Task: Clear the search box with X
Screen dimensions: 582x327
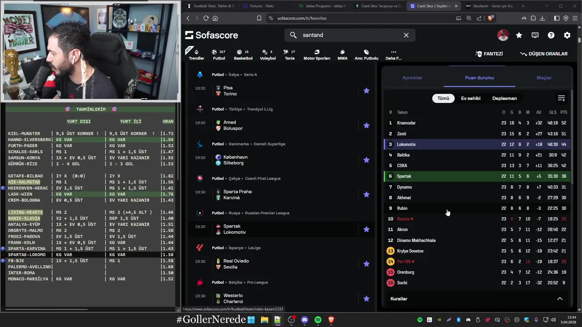Action: coord(406,35)
